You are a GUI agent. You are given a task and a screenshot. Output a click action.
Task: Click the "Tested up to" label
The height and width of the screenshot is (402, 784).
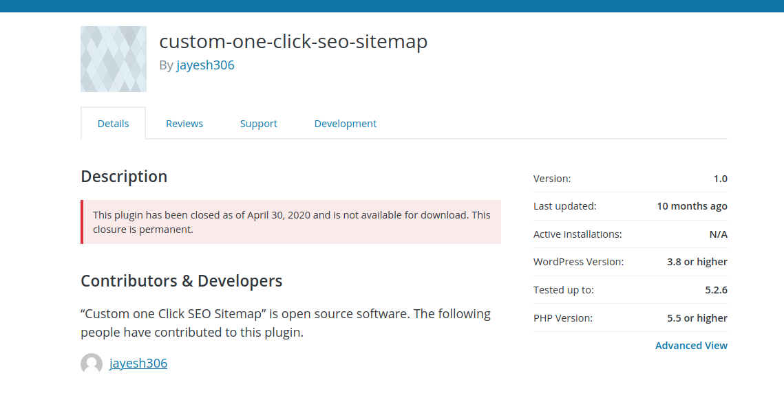[x=564, y=290]
